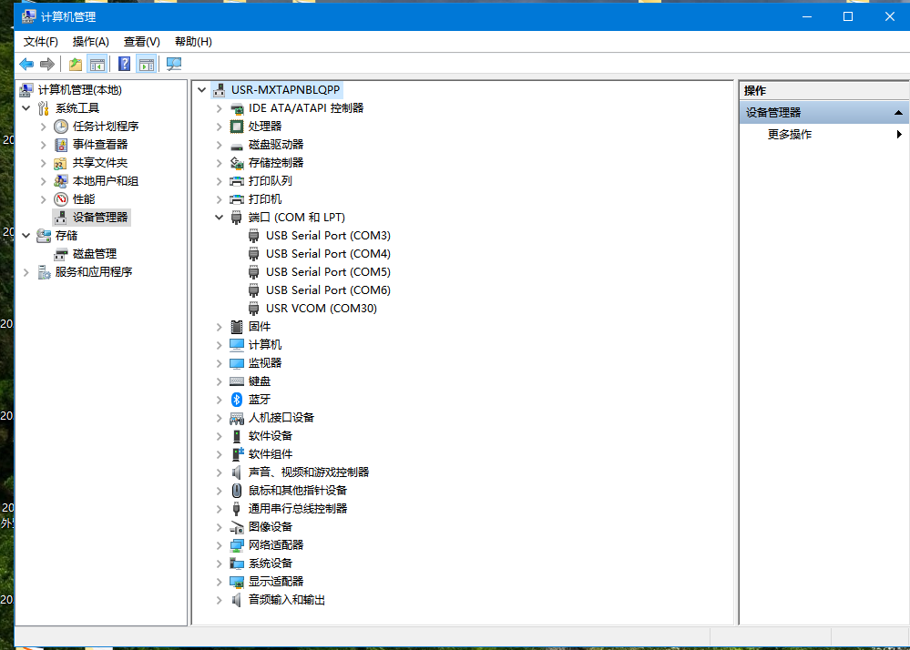Click the 性能 performance icon

pyautogui.click(x=61, y=199)
